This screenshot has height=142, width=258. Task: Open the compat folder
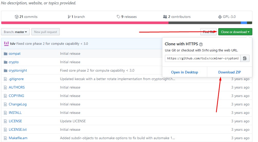[15, 54]
